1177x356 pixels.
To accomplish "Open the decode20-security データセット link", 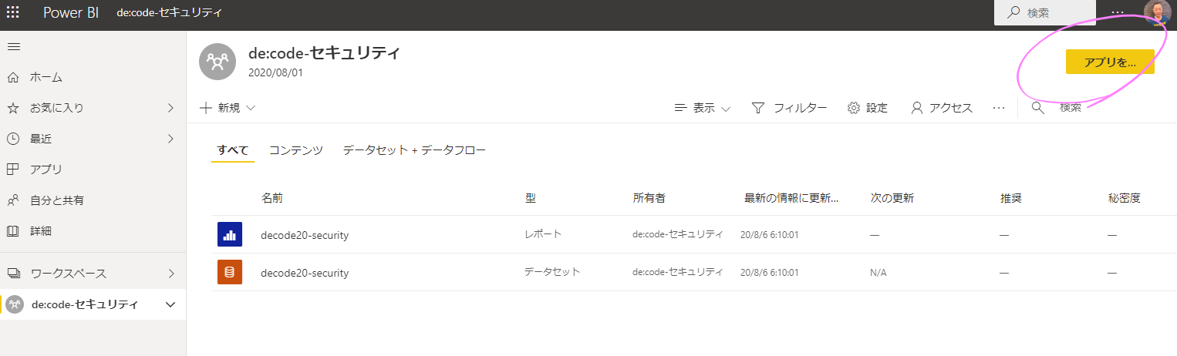I will click(305, 273).
